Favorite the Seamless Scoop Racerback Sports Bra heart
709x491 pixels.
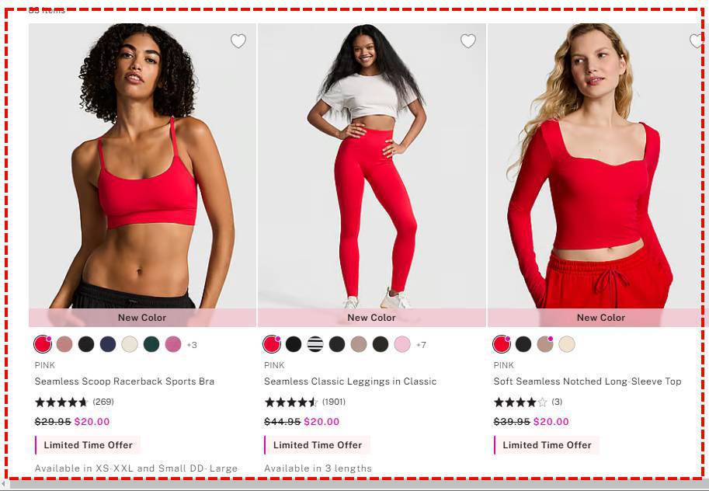(x=238, y=41)
